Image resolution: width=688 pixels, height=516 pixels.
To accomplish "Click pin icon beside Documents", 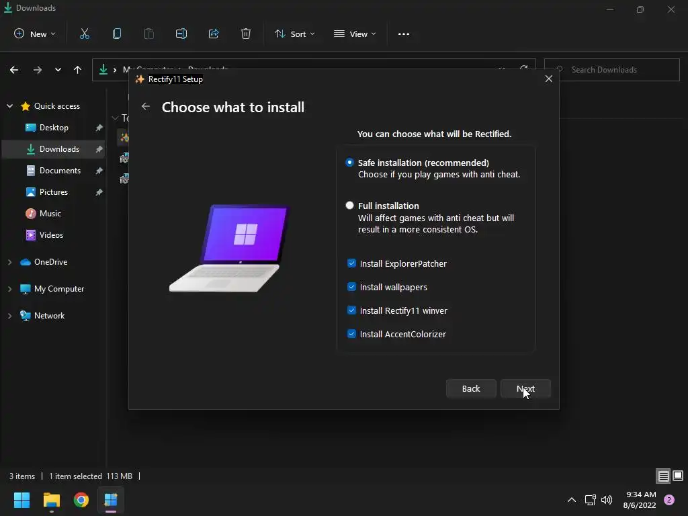I will [x=99, y=170].
